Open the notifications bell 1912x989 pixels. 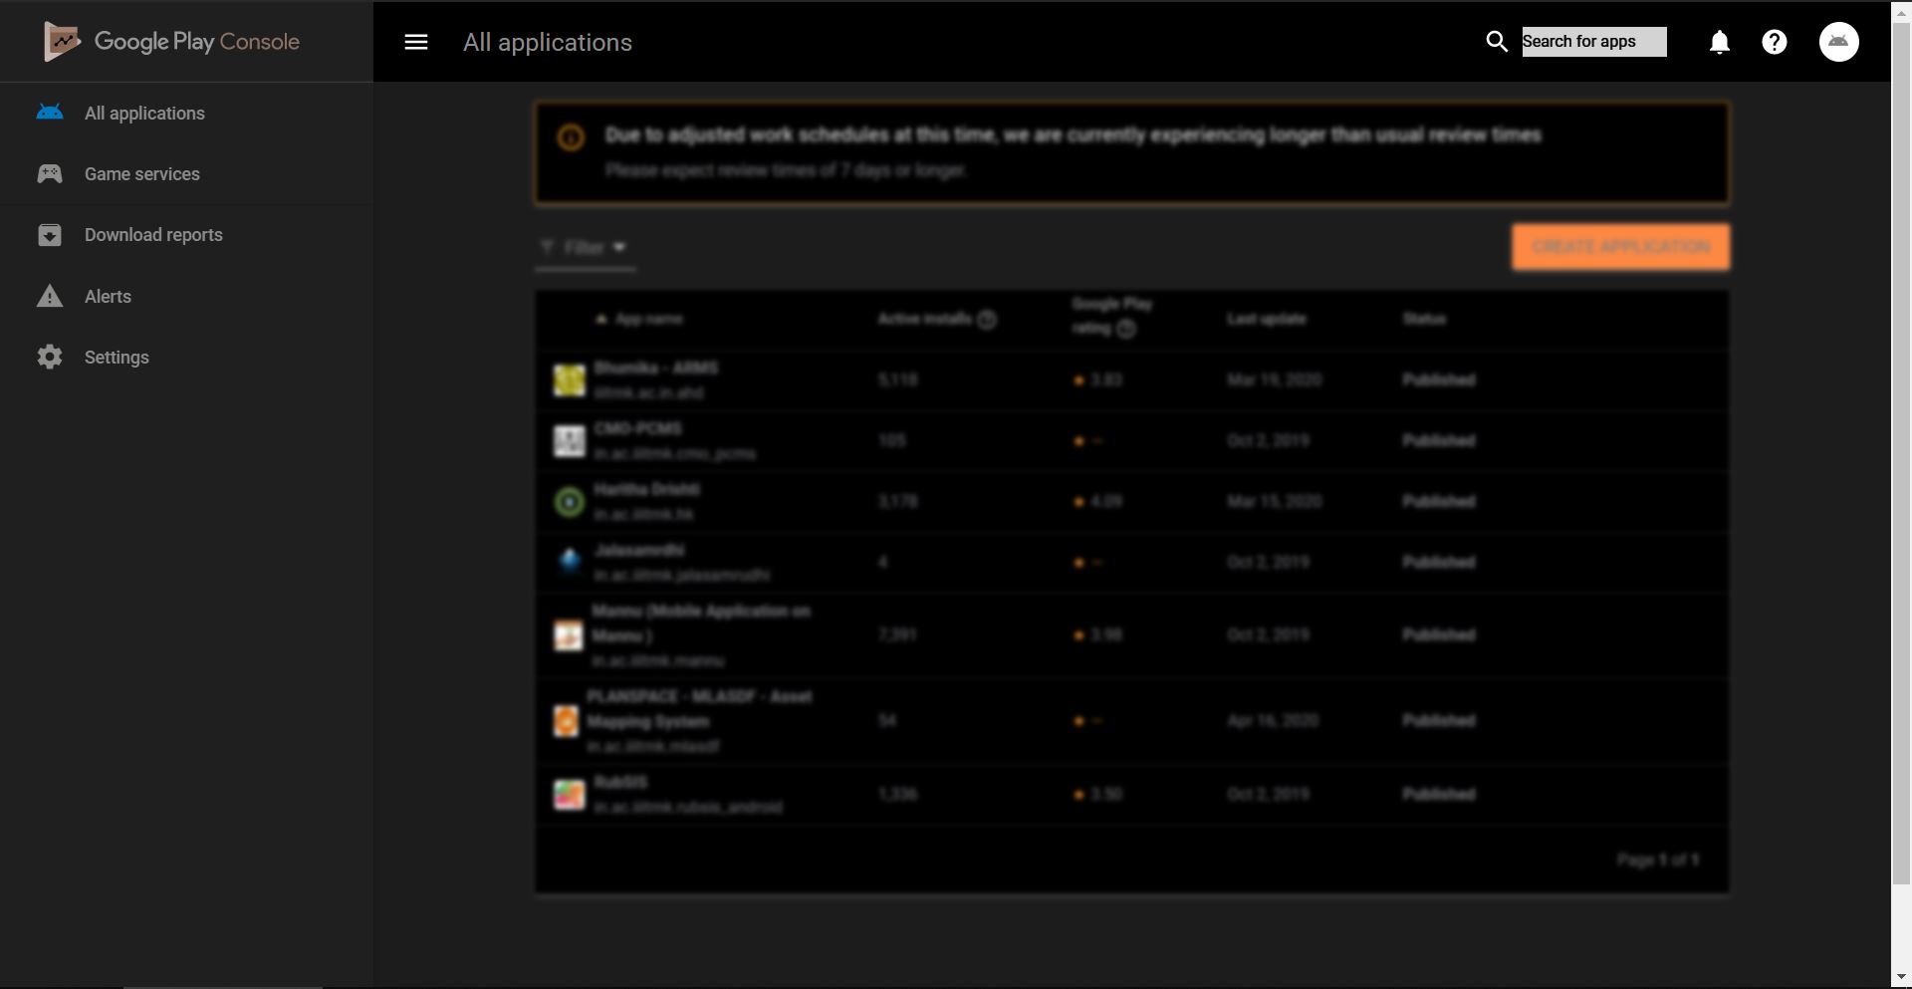pos(1720,42)
